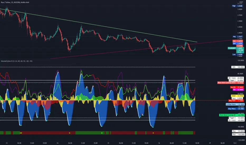
Task: Click the red Ask 2.6722 label
Action: click(238, 41)
